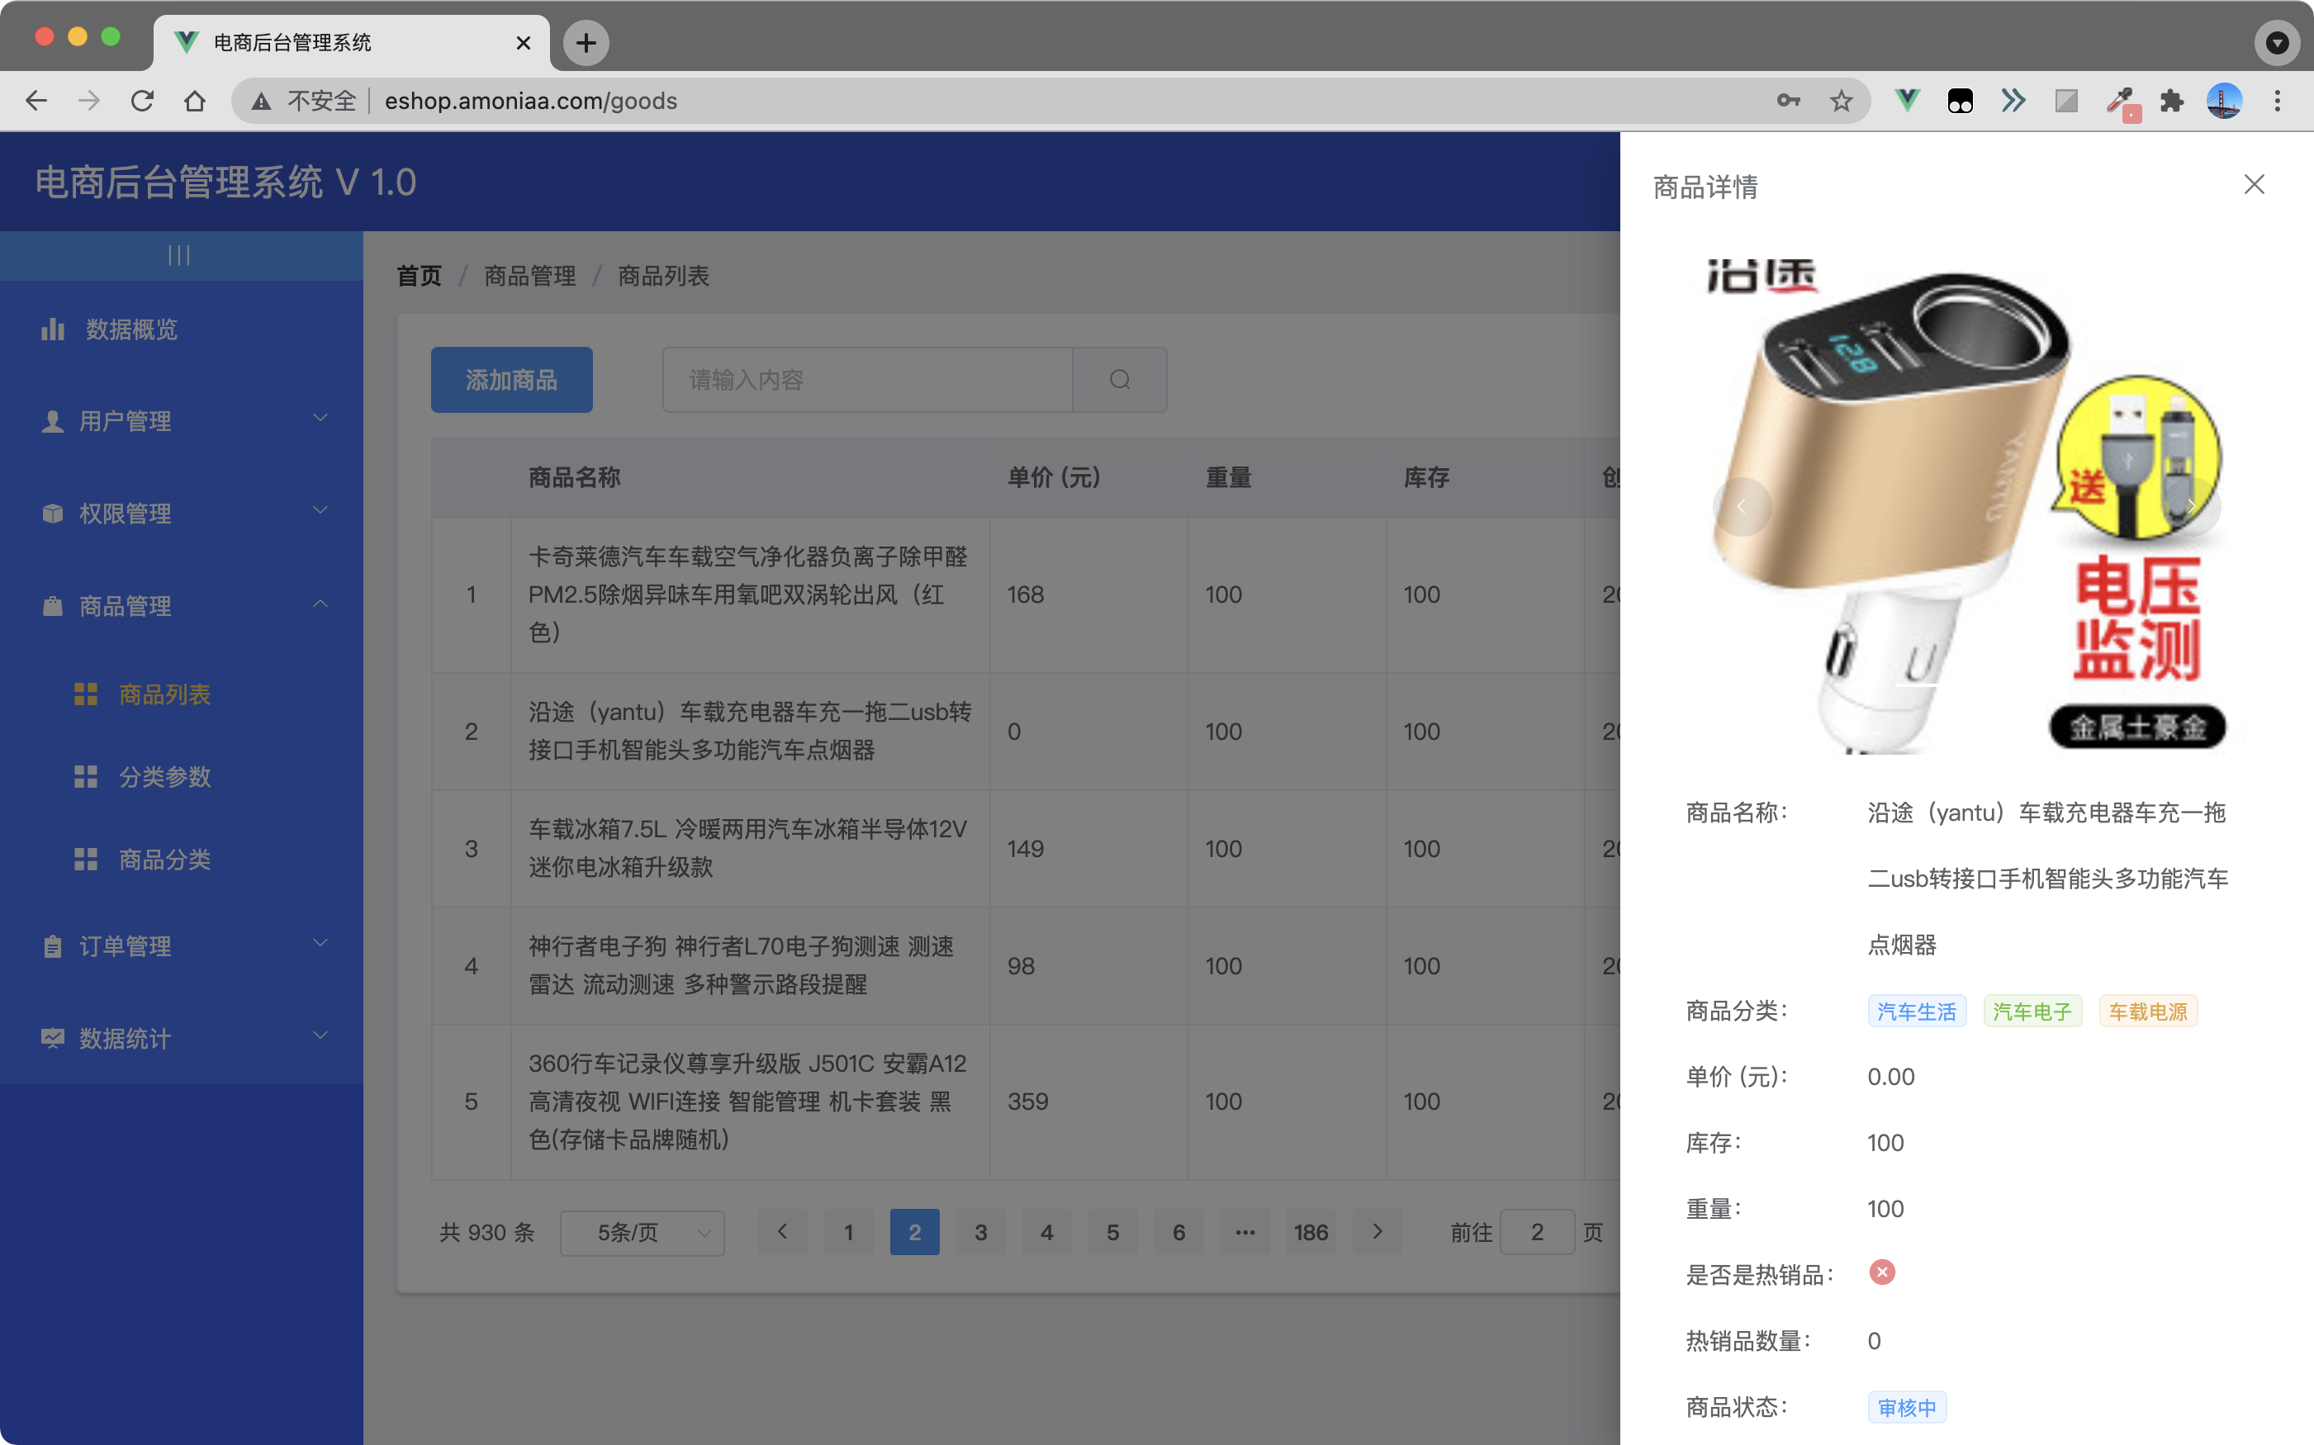Image resolution: width=2314 pixels, height=1445 pixels.
Task: Open 数据概览 in the sidebar
Action: tap(131, 329)
